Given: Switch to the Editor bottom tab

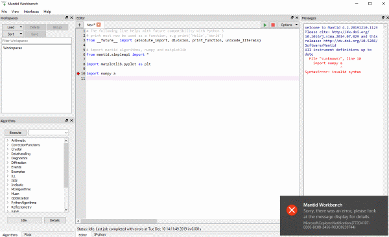Looking at the screenshot, I should pyautogui.click(x=82, y=235).
